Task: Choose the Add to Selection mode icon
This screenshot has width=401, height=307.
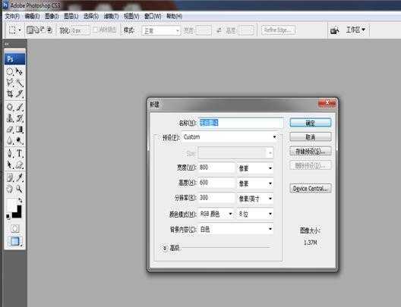Action: tap(36, 30)
